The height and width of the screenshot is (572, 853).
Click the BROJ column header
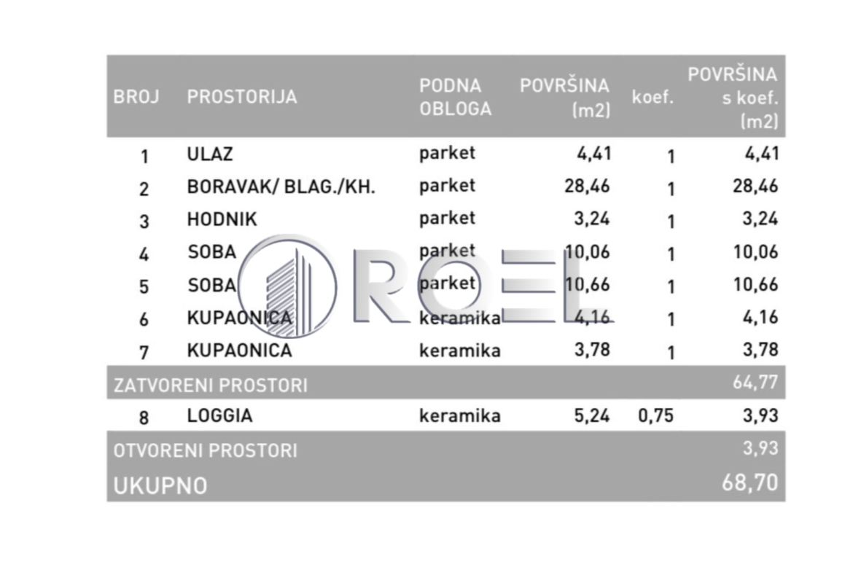(x=136, y=97)
